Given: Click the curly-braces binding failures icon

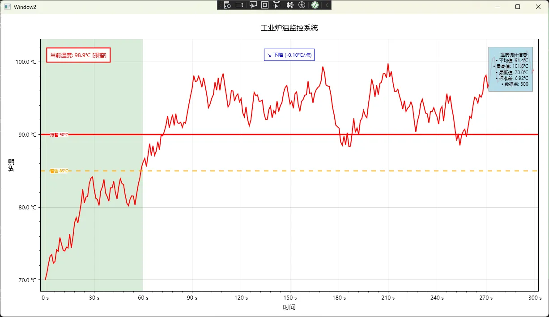Looking at the screenshot, I should pyautogui.click(x=290, y=5).
